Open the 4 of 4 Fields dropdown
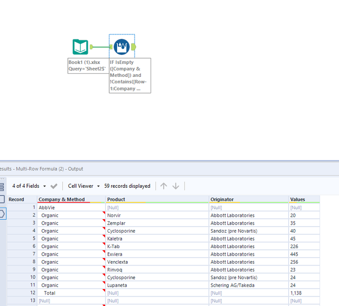339x306 pixels. [29, 186]
